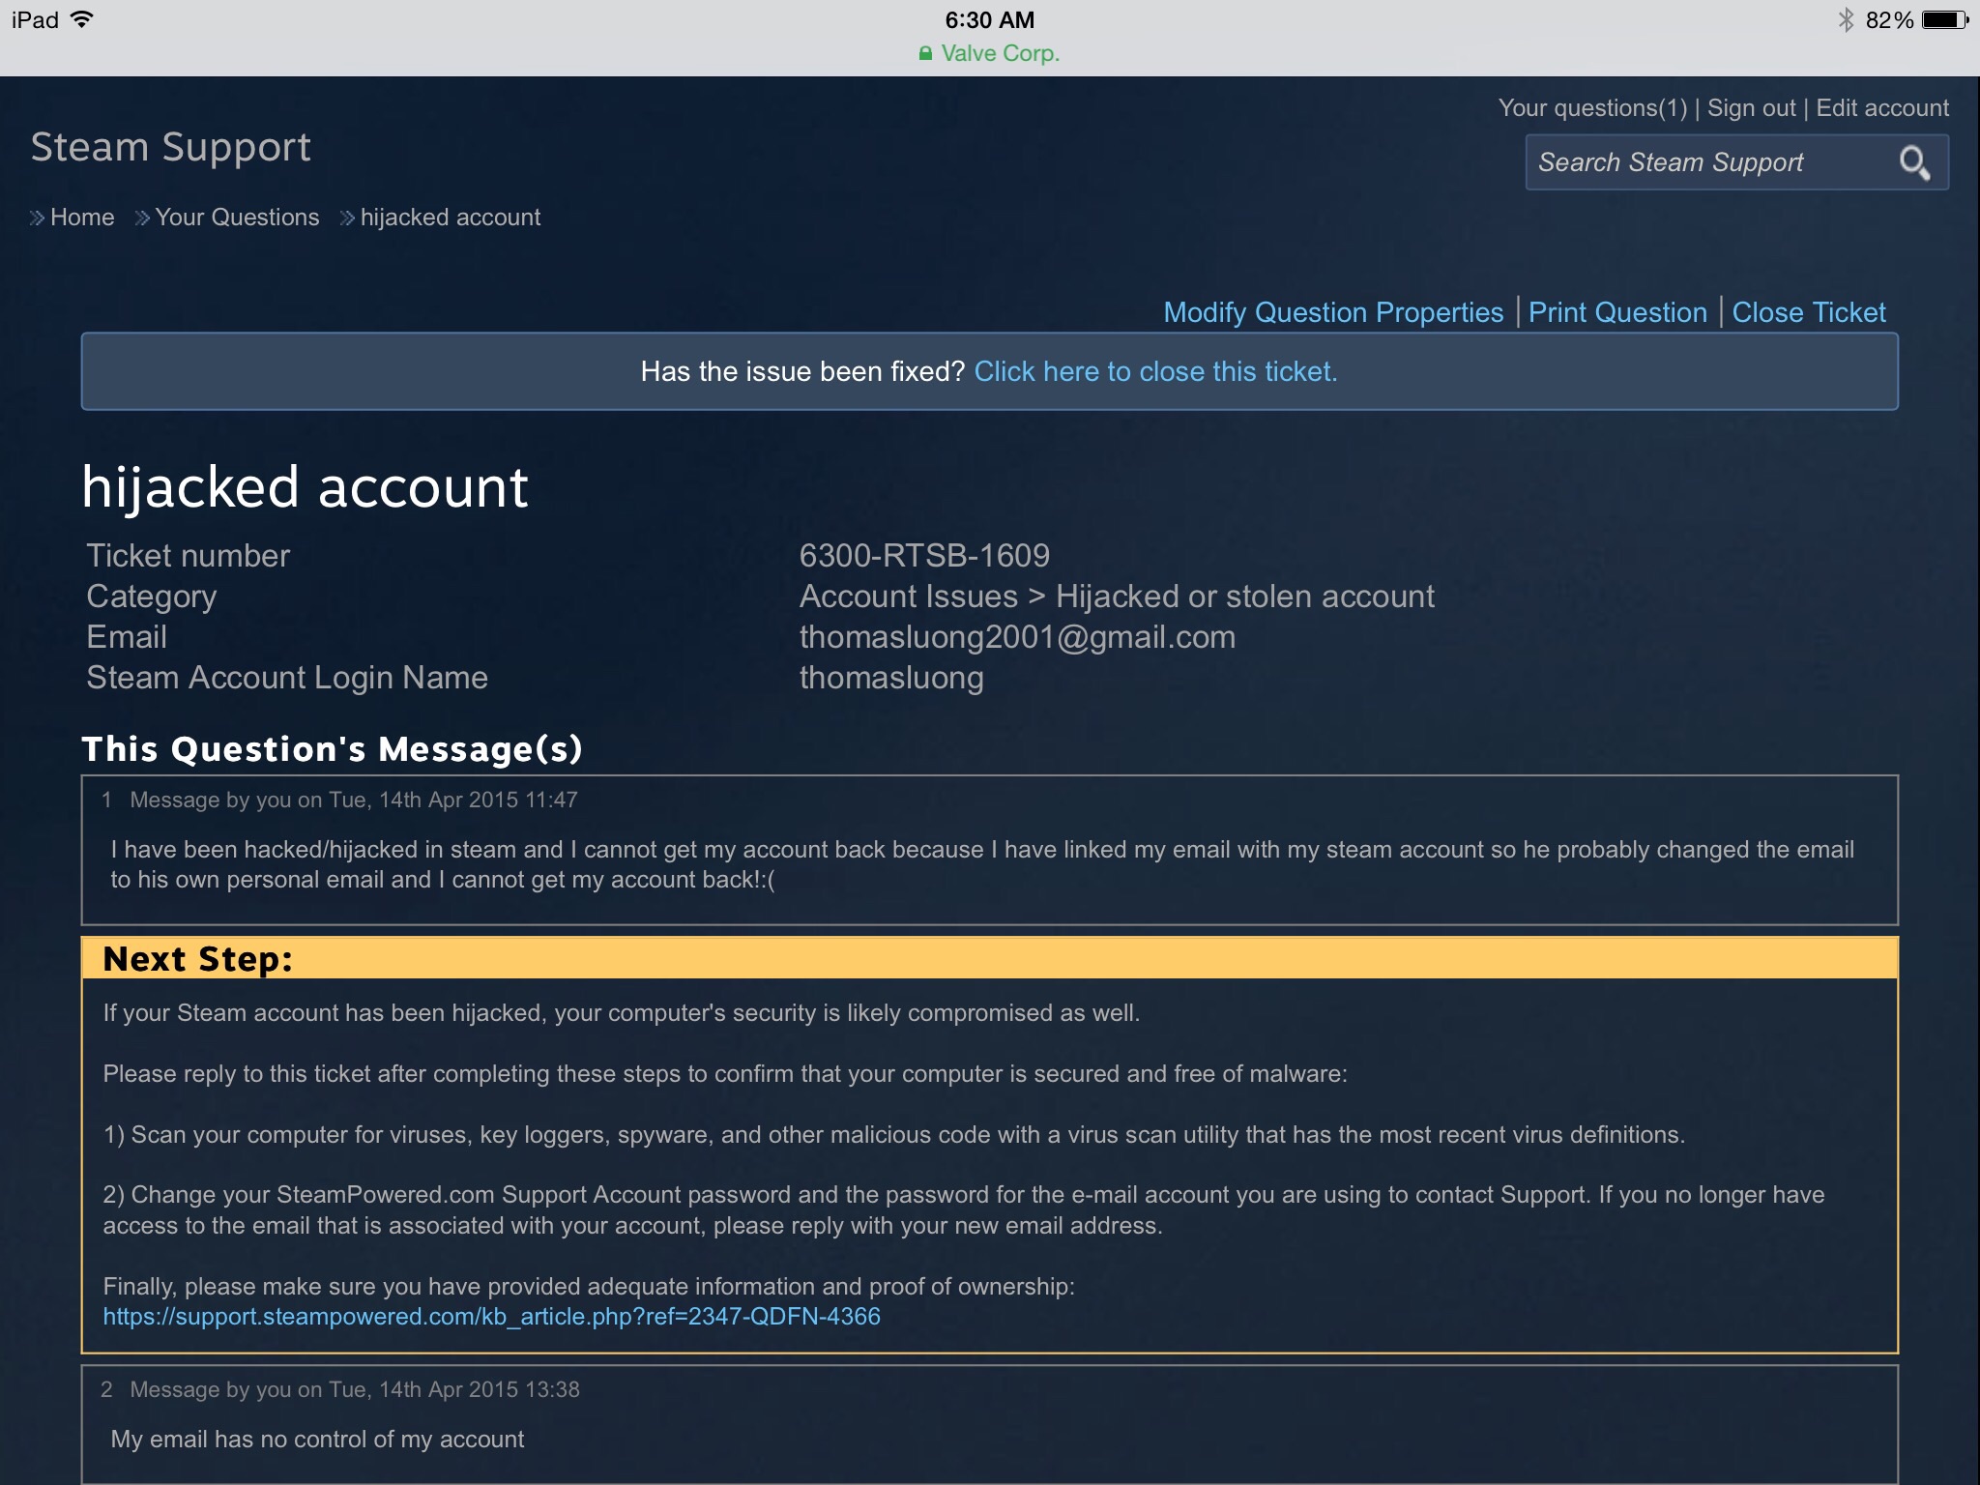Screen dimensions: 1980x1485
Task: Open the Home breadcrumb link
Action: 82,218
